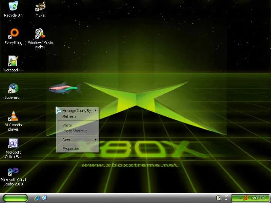Screen dimensions: 271x203
Task: Click the question mark help icon on taskbar
Action: [218, 198]
